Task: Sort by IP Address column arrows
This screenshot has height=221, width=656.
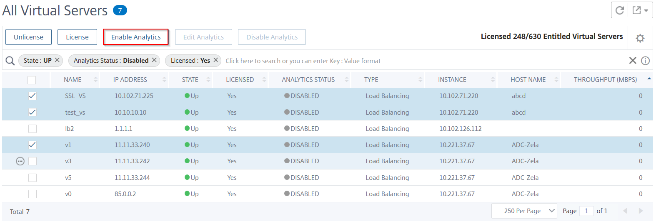Action: point(164,79)
